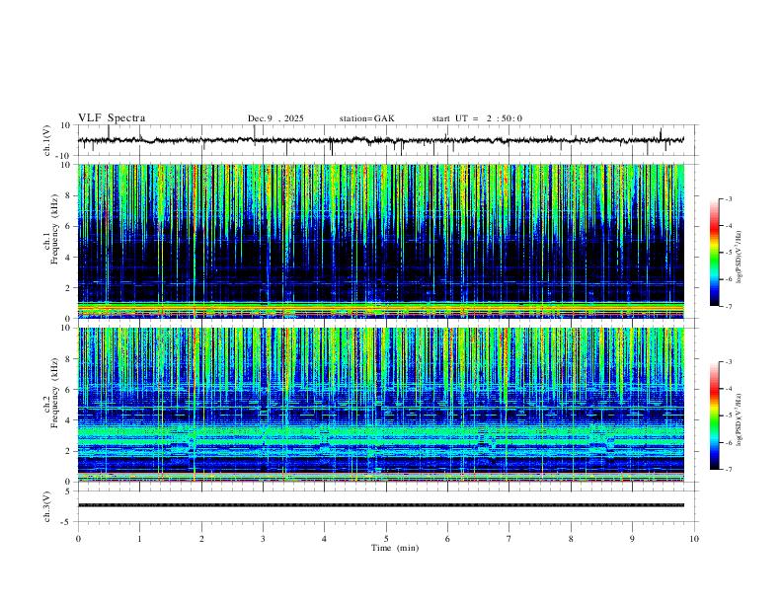Click the ch.1 voltage waveform trace
Image resolution: width=782 pixels, height=604 pixels.
tap(380, 140)
